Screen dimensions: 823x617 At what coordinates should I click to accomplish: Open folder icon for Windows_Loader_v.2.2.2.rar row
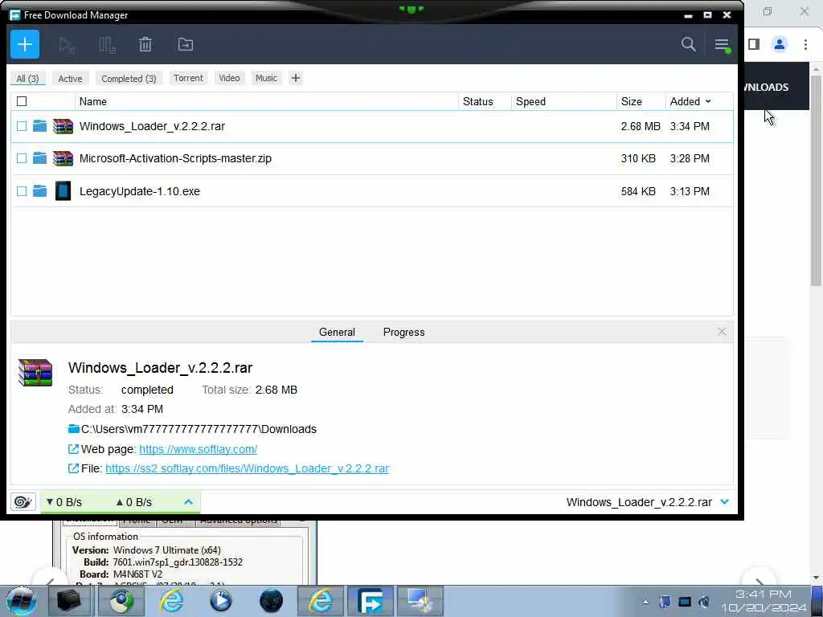(x=40, y=126)
